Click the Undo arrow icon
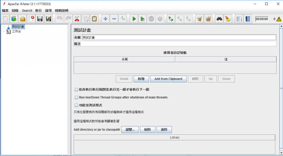 click(60, 19)
